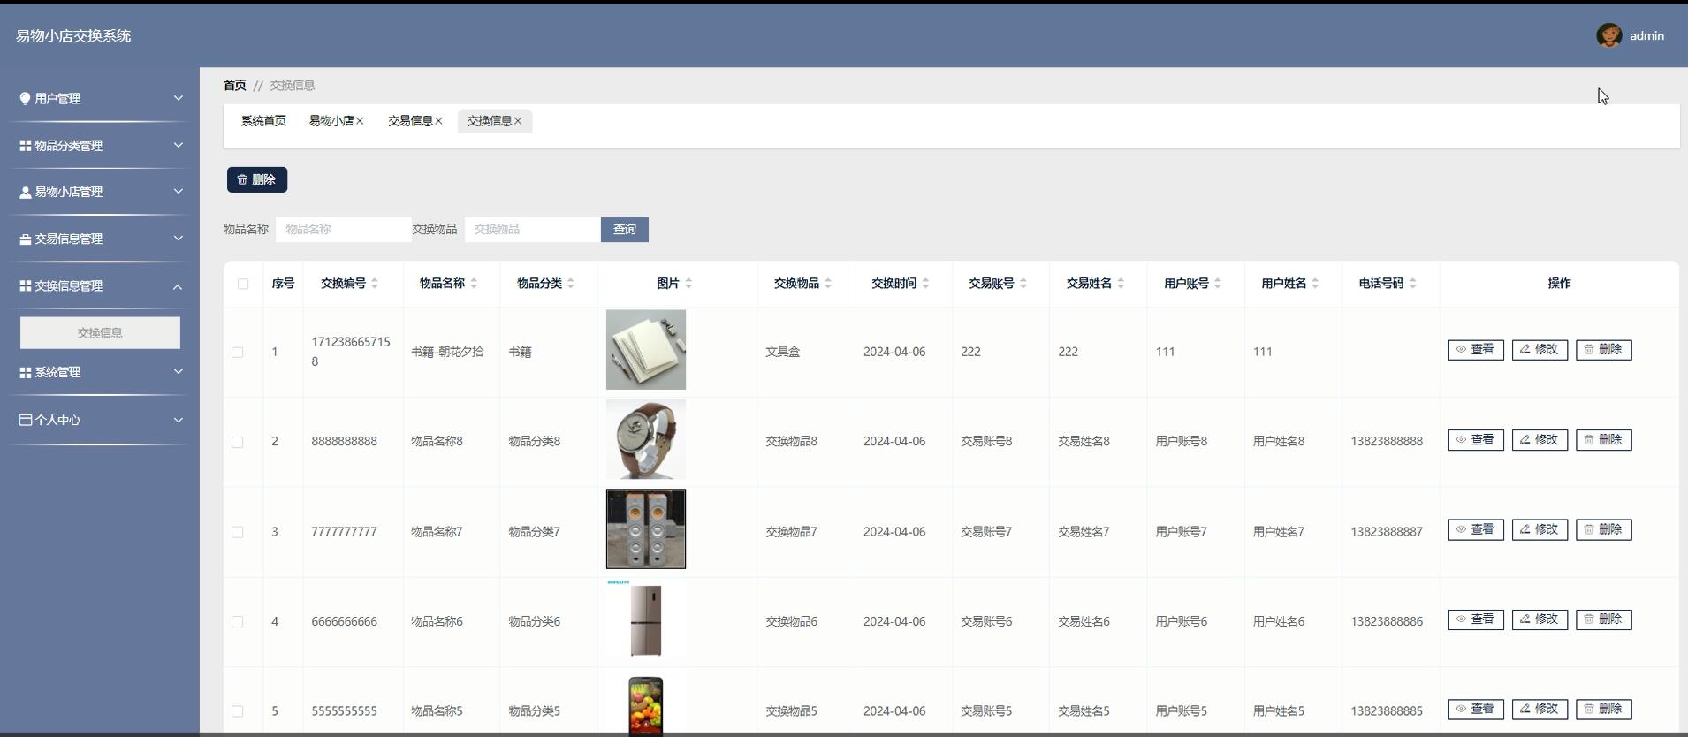Image resolution: width=1688 pixels, height=737 pixels.
Task: Click sort arrows on 交换物品 column
Action: point(828,284)
